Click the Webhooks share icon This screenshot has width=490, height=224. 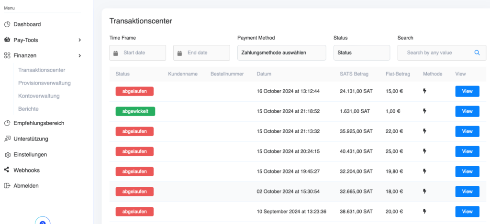point(7,170)
